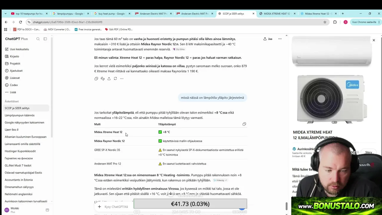Click the chat page vertical scrollbar

[x=286, y=206]
